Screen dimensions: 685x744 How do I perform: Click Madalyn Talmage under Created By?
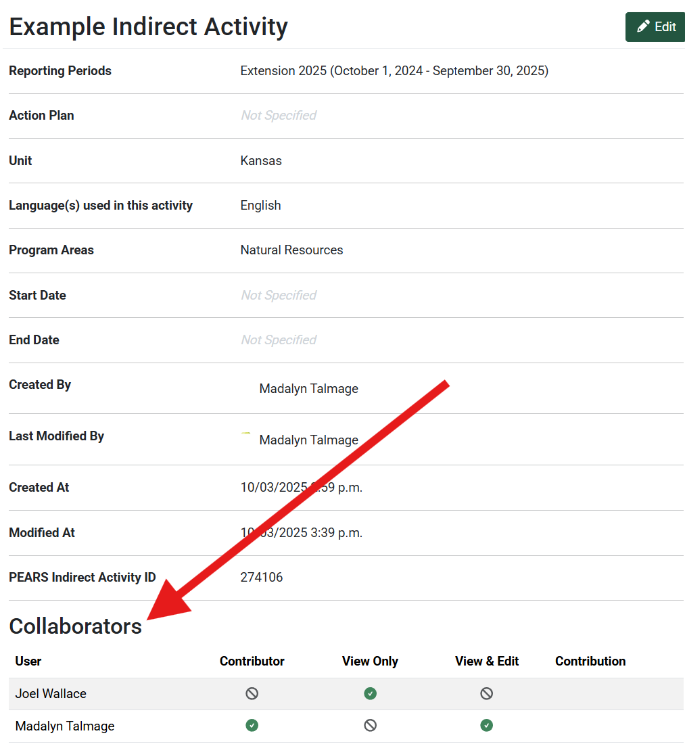coord(308,388)
